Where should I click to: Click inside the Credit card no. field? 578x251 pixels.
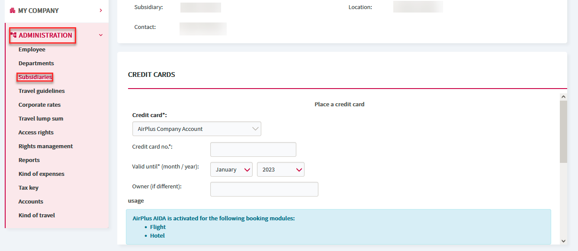[x=253, y=149]
